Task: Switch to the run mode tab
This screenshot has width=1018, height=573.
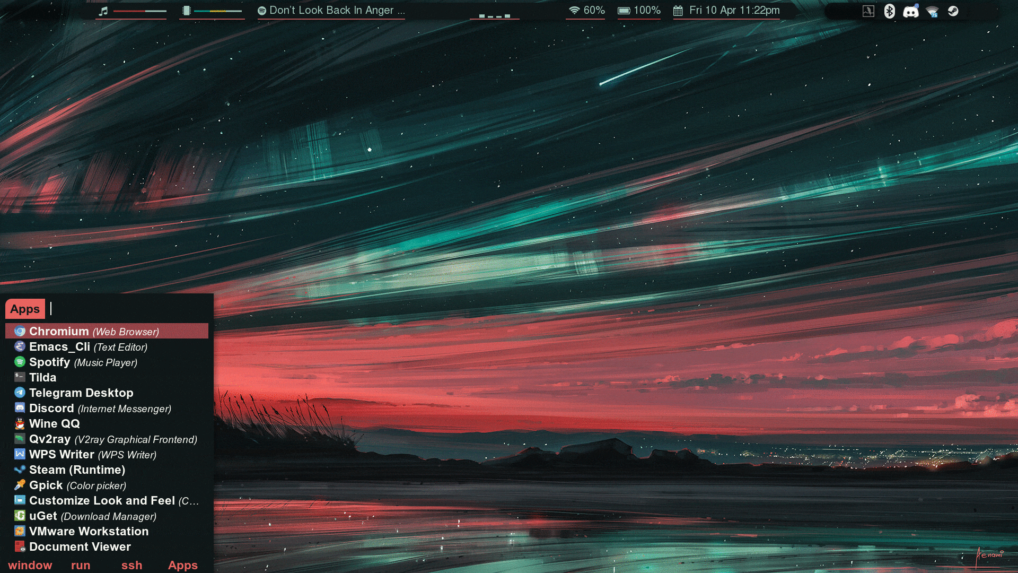Action: click(81, 565)
